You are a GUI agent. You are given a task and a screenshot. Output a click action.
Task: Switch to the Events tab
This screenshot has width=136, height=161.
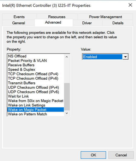19,17
